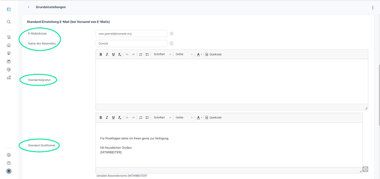
Task: Open the Größe dropdown in the Standard Grußformel editor
Action: (x=184, y=117)
